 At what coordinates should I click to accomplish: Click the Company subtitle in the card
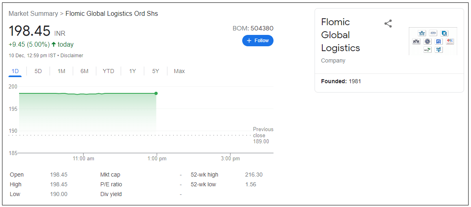tap(333, 60)
